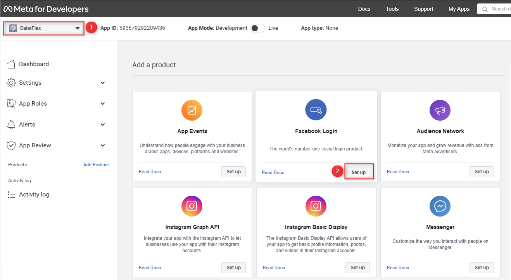511x280 pixels.
Task: Open Read Docs link for Messenger
Action: 398,268
